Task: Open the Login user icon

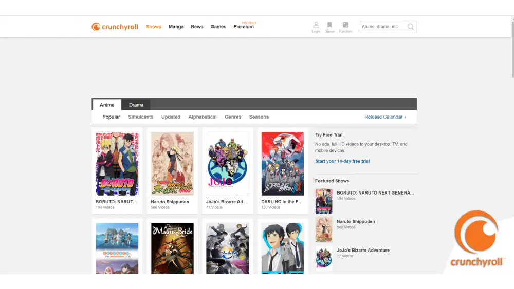Action: (x=316, y=25)
